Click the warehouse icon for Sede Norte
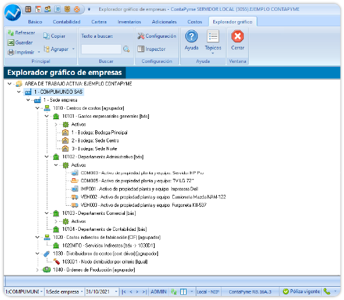 point(65,149)
